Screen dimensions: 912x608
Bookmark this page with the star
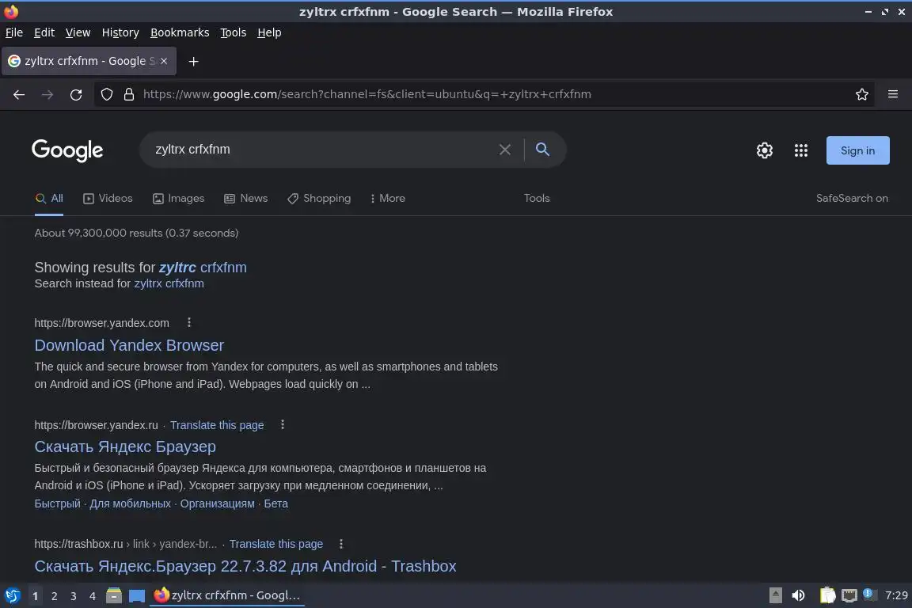pyautogui.click(x=862, y=94)
